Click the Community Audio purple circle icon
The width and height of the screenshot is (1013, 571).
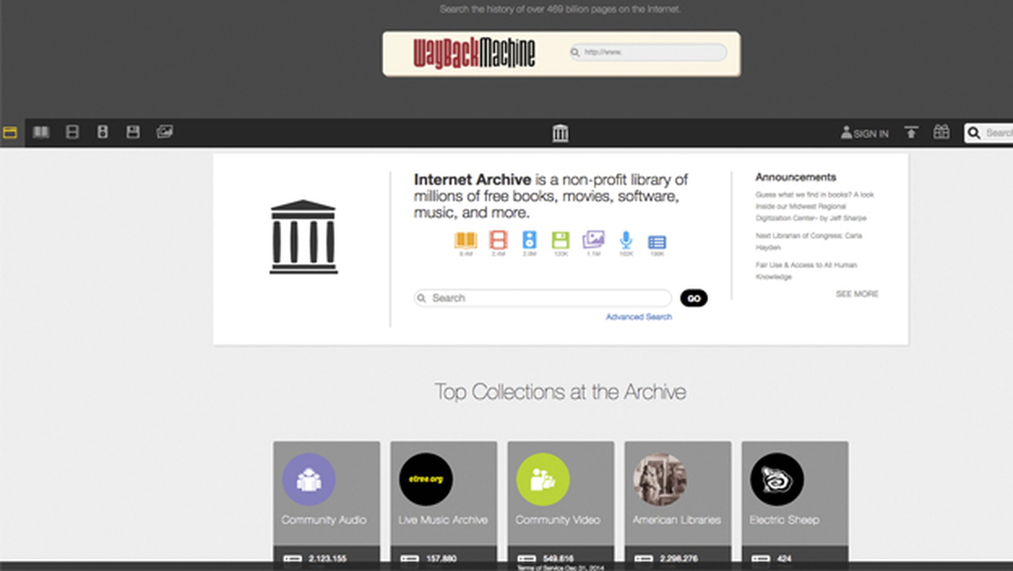coord(309,479)
